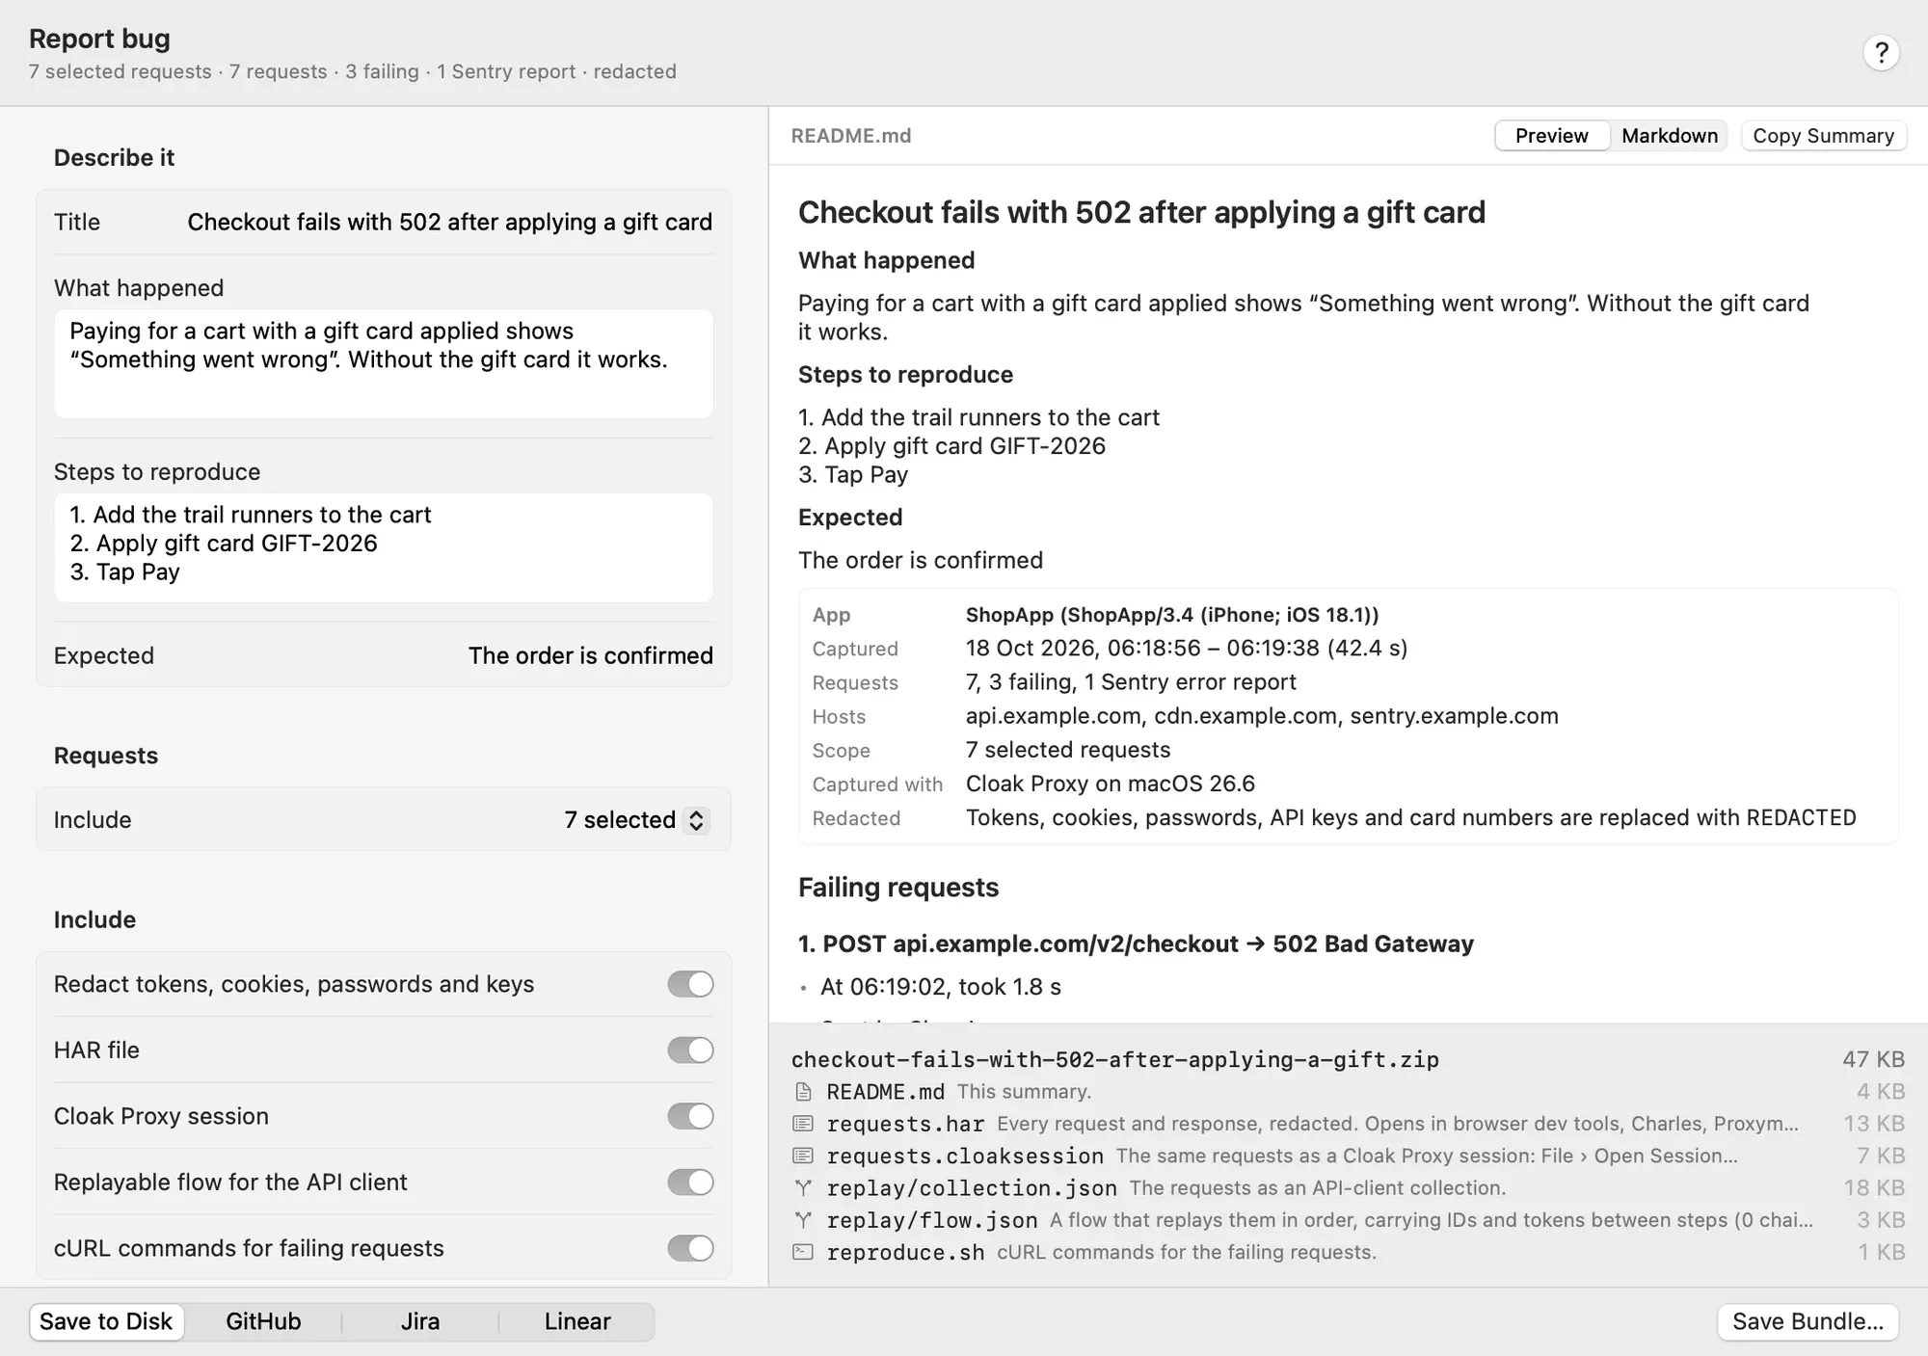Click the 'ShopApp (ShopApp/3.4 (iPhone; iOS 18.1))' value
The width and height of the screenshot is (1928, 1356).
click(x=1172, y=615)
